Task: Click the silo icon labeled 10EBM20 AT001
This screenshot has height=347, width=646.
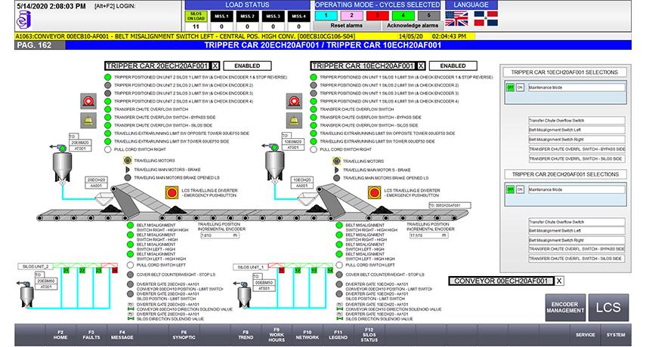Action: 274,165
